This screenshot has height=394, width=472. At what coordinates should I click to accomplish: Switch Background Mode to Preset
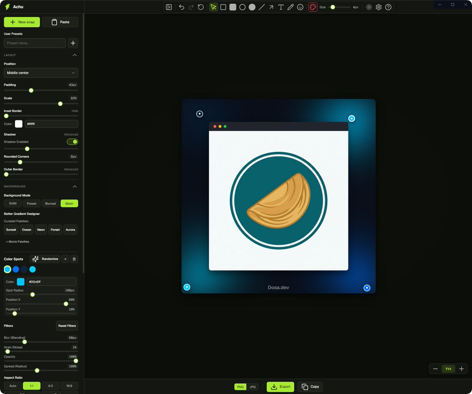31,203
